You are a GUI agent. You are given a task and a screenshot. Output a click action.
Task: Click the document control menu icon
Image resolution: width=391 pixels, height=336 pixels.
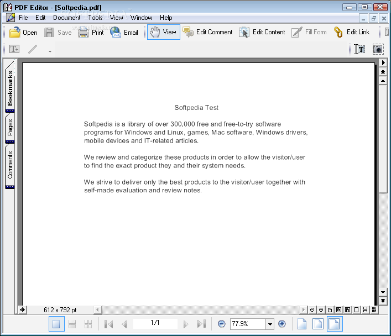click(11, 18)
